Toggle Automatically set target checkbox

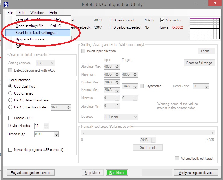pyautogui.click(x=177, y=159)
